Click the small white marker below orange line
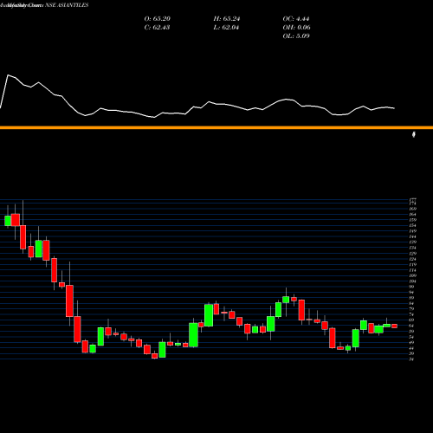 pyautogui.click(x=414, y=134)
